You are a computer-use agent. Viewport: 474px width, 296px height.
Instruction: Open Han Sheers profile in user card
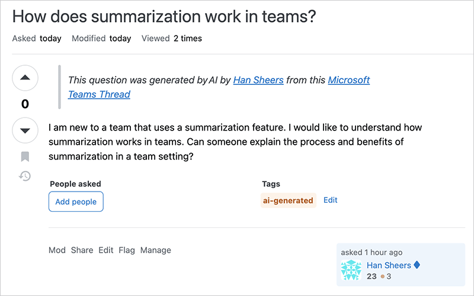pos(388,265)
